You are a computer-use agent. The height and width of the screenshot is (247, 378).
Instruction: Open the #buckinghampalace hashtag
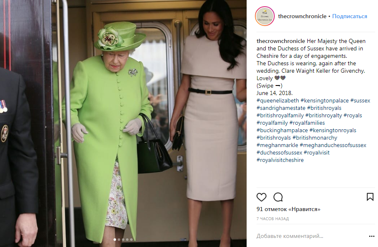[282, 131]
